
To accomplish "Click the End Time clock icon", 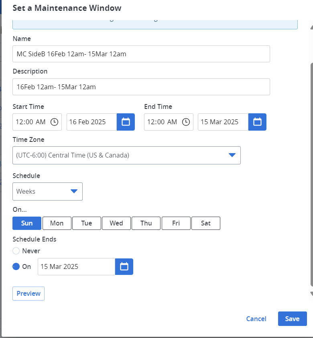I will 186,122.
